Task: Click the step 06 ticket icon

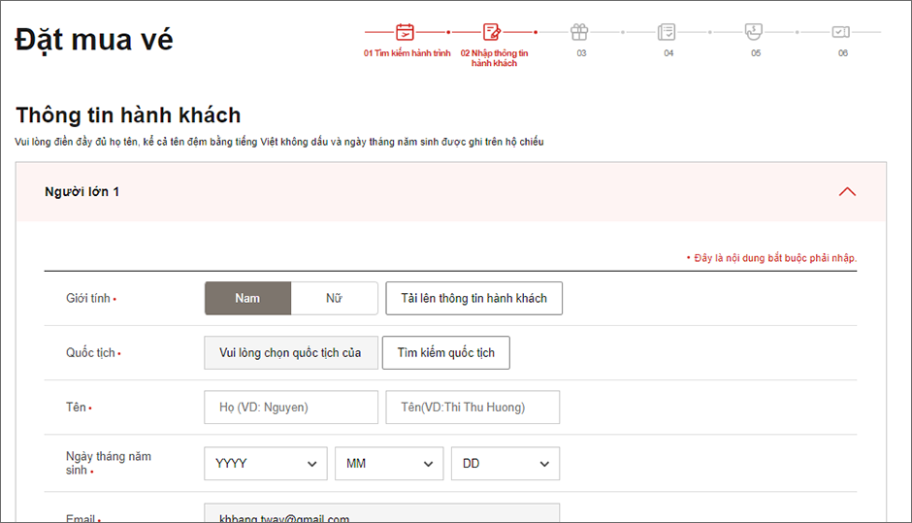Action: coord(841,31)
